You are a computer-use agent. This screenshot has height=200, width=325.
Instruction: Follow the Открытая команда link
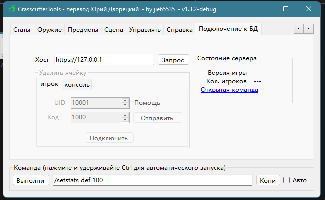point(229,90)
